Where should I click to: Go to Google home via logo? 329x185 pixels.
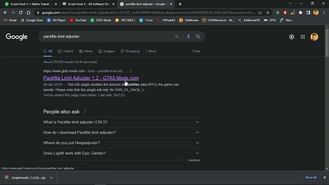16,37
